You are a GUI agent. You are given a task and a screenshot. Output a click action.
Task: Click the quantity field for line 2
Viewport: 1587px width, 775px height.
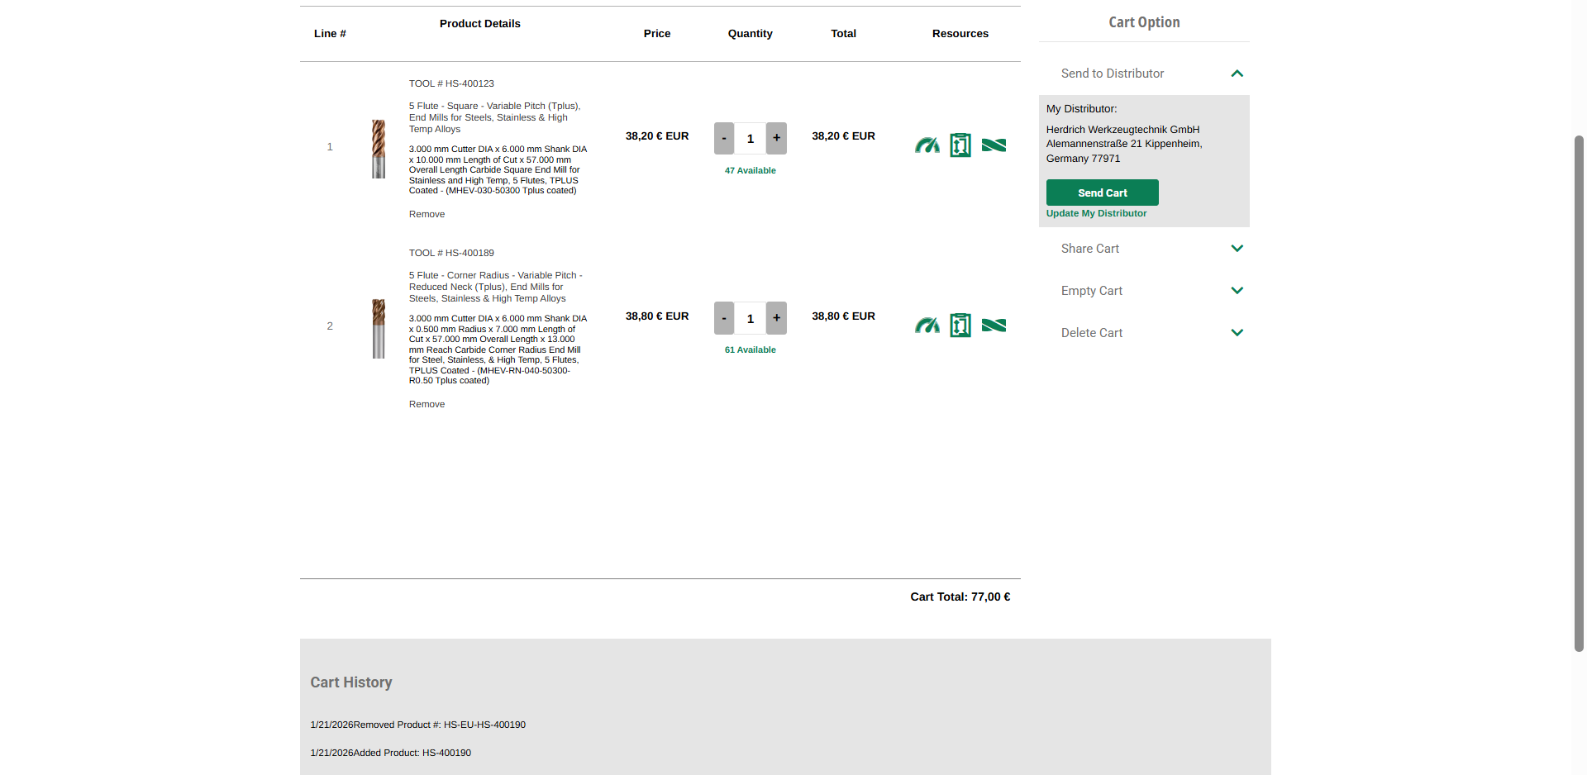click(751, 319)
